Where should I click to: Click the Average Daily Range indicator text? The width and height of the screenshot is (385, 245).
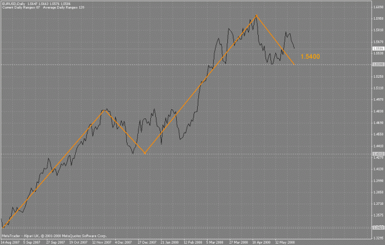63,7
